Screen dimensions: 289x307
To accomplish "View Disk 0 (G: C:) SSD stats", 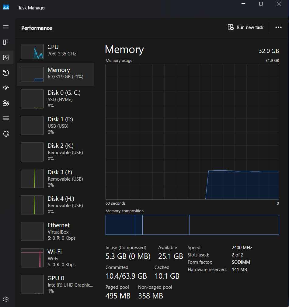I will [x=55, y=99].
